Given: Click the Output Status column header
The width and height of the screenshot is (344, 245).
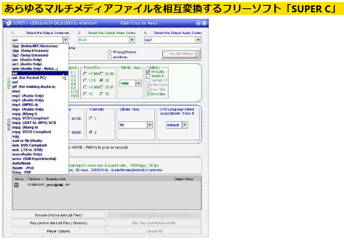Looking at the screenshot, I should [x=184, y=179].
